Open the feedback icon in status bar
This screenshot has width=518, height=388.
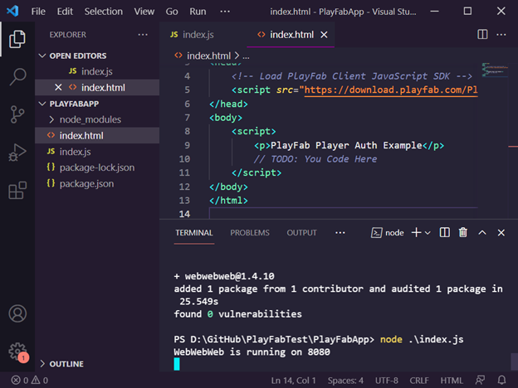(481, 381)
